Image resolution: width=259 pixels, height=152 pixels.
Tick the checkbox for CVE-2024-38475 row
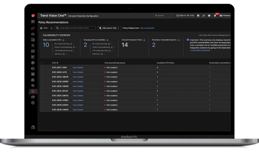[x=42, y=77]
